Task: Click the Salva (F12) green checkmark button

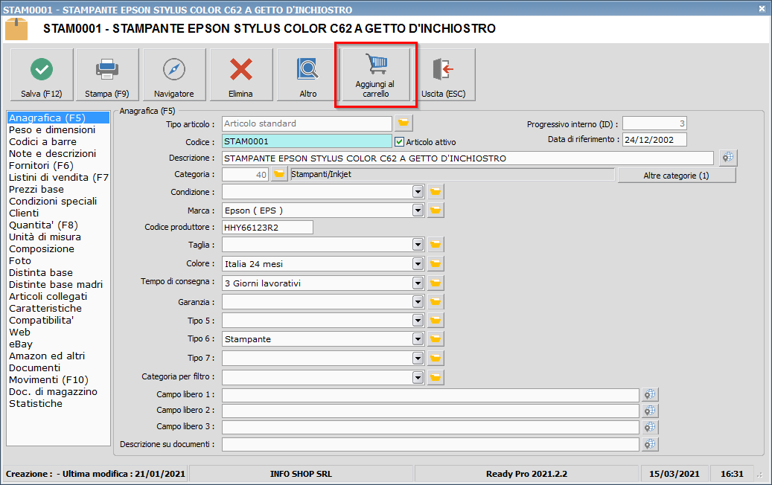Action: click(x=42, y=75)
